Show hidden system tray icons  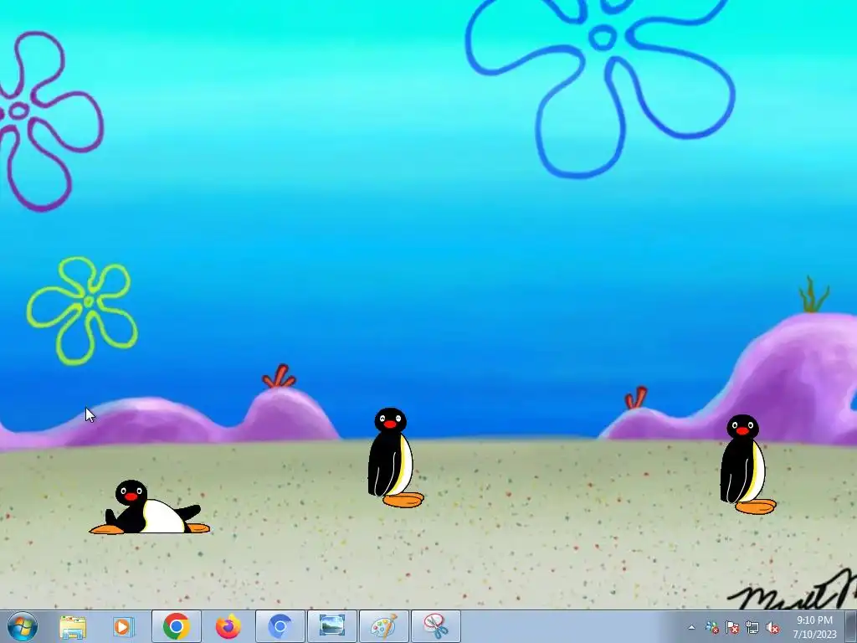[x=691, y=628]
